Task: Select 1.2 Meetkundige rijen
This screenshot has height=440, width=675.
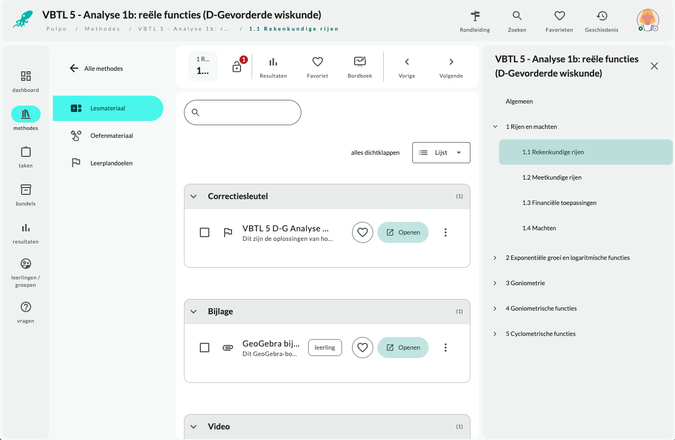Action: [x=552, y=177]
